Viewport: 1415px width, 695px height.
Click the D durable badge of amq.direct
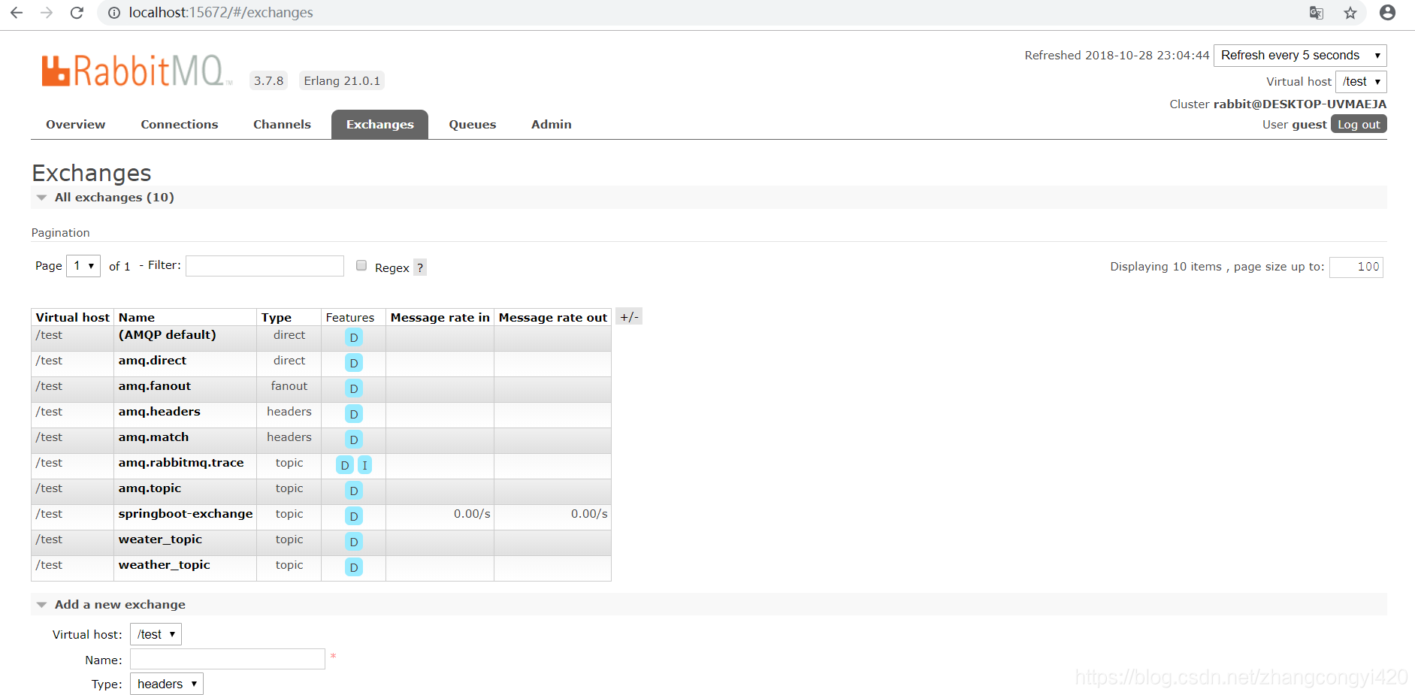click(x=354, y=363)
